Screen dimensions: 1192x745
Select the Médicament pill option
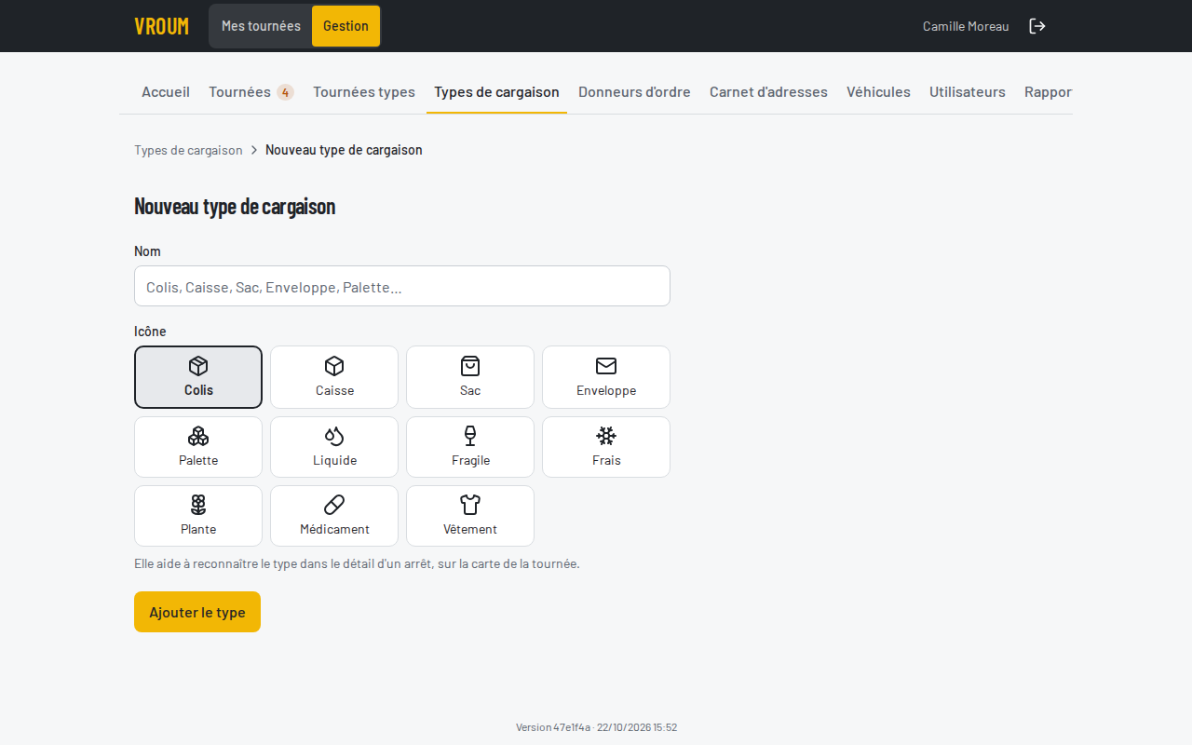pos(334,516)
